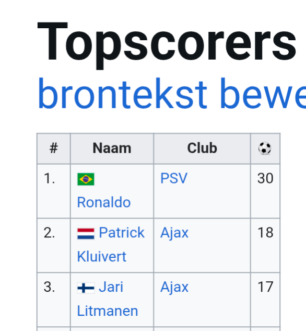The height and width of the screenshot is (331, 306).
Task: Open the 'brontekst bewerken' edit link
Action: pos(172,94)
